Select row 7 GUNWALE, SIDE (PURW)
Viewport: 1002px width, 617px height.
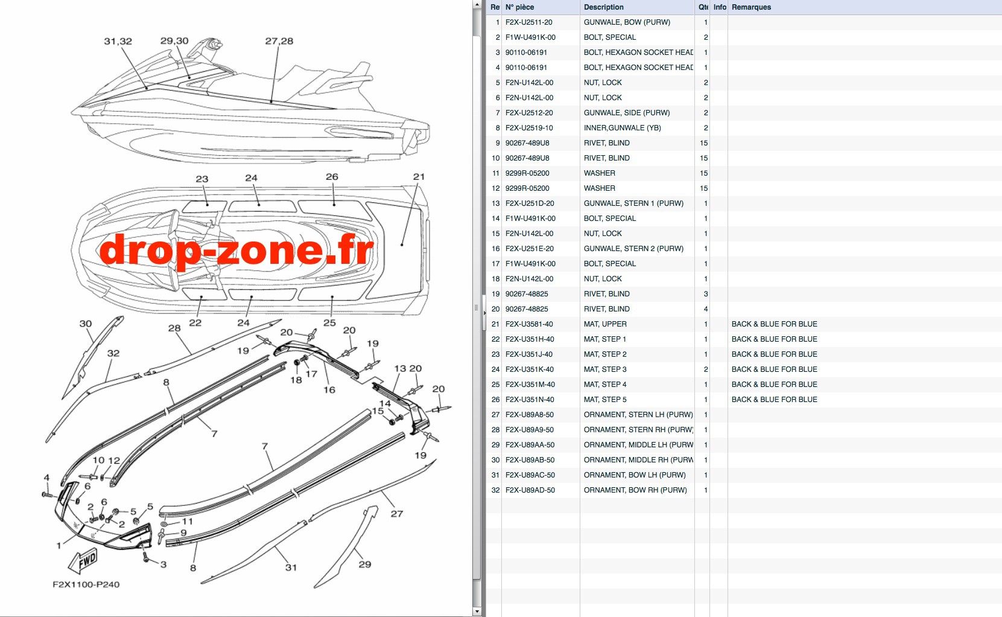(x=744, y=113)
